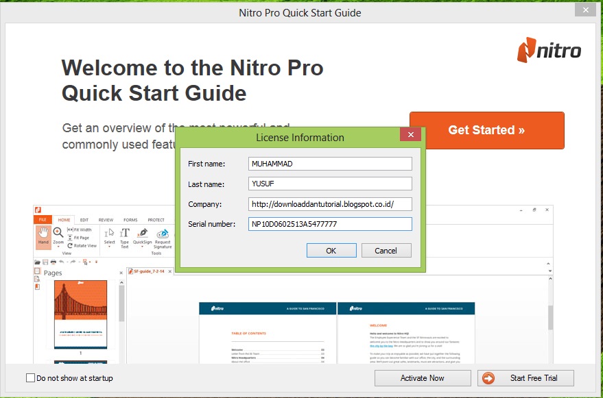Close the License Information dialog with red X
Screen dimensions: 603x398
[411, 134]
